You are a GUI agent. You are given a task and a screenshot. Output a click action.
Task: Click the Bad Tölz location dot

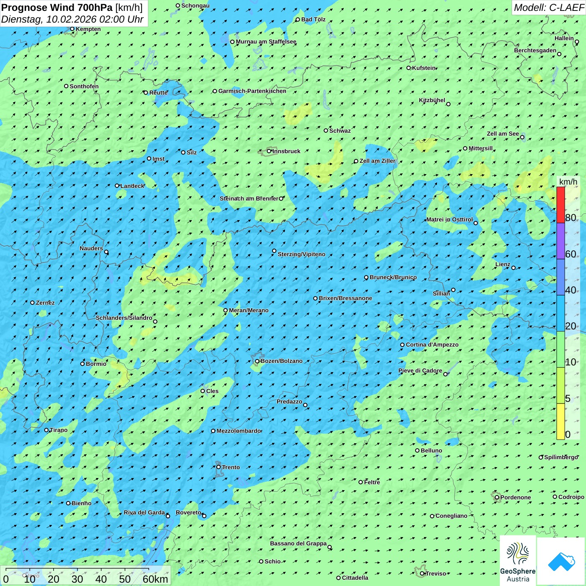pyautogui.click(x=298, y=20)
